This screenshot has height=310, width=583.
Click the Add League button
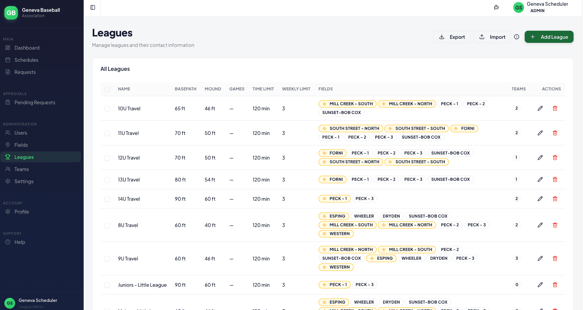[549, 37]
